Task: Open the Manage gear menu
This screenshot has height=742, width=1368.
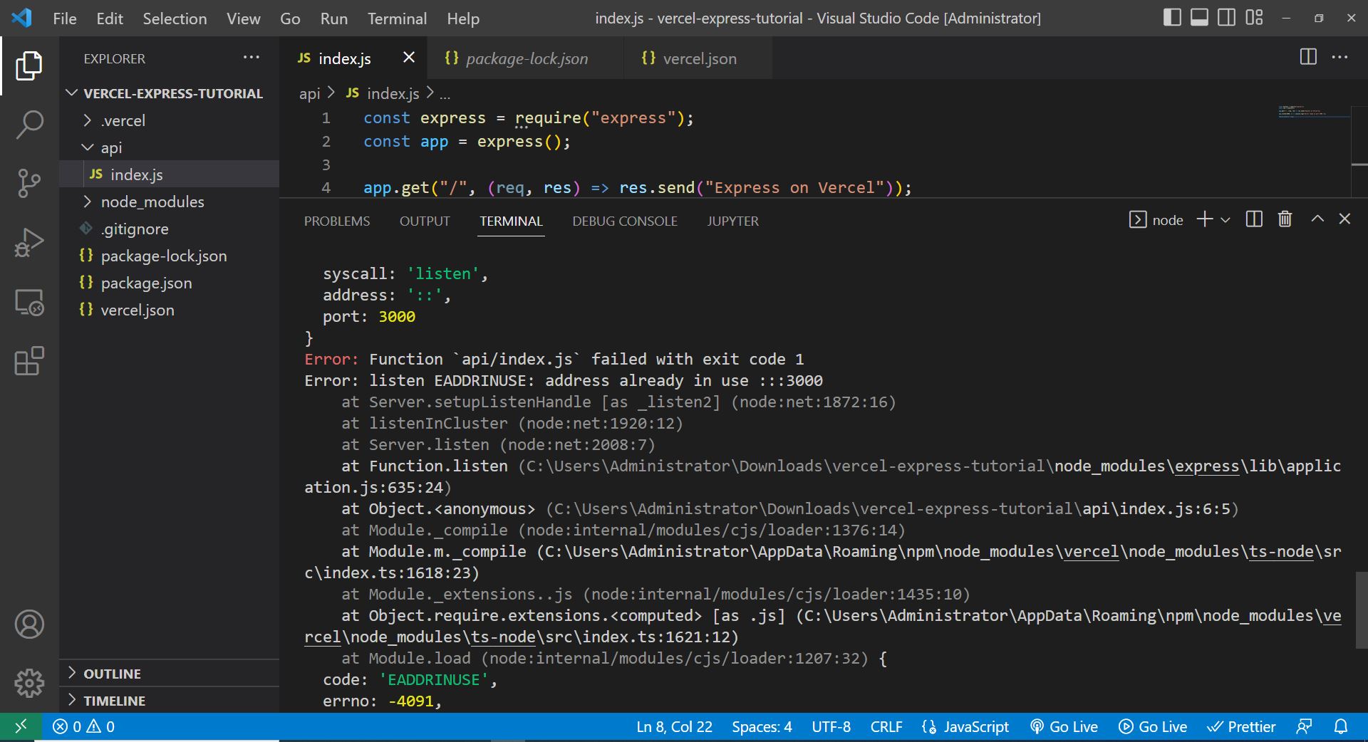Action: (29, 683)
